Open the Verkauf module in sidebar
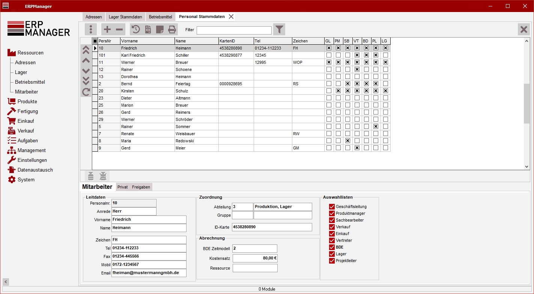This screenshot has height=294, width=534. pos(21,131)
